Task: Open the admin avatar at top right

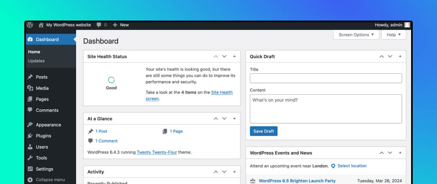Action: [407, 25]
